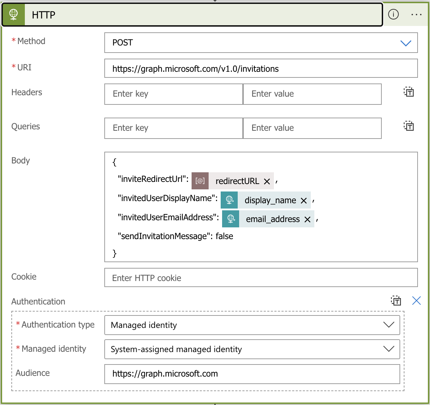
Task: Click the Enter HTTP cookie field
Action: click(x=261, y=278)
